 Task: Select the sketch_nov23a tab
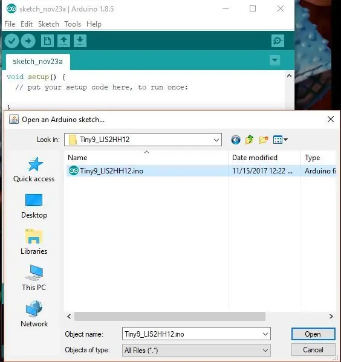tap(38, 62)
